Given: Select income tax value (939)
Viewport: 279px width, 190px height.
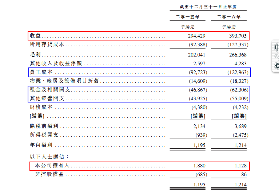Looking at the screenshot, I should [x=201, y=135].
